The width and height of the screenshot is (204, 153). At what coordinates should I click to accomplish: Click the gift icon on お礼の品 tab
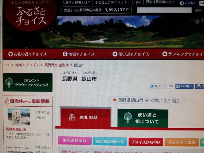point(72,117)
